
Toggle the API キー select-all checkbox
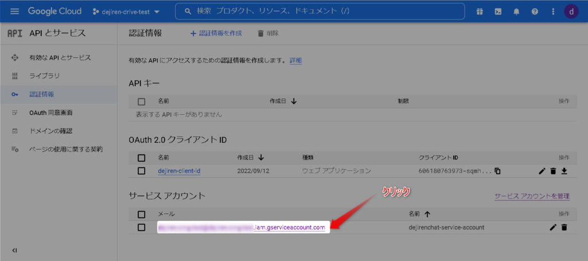coord(141,101)
